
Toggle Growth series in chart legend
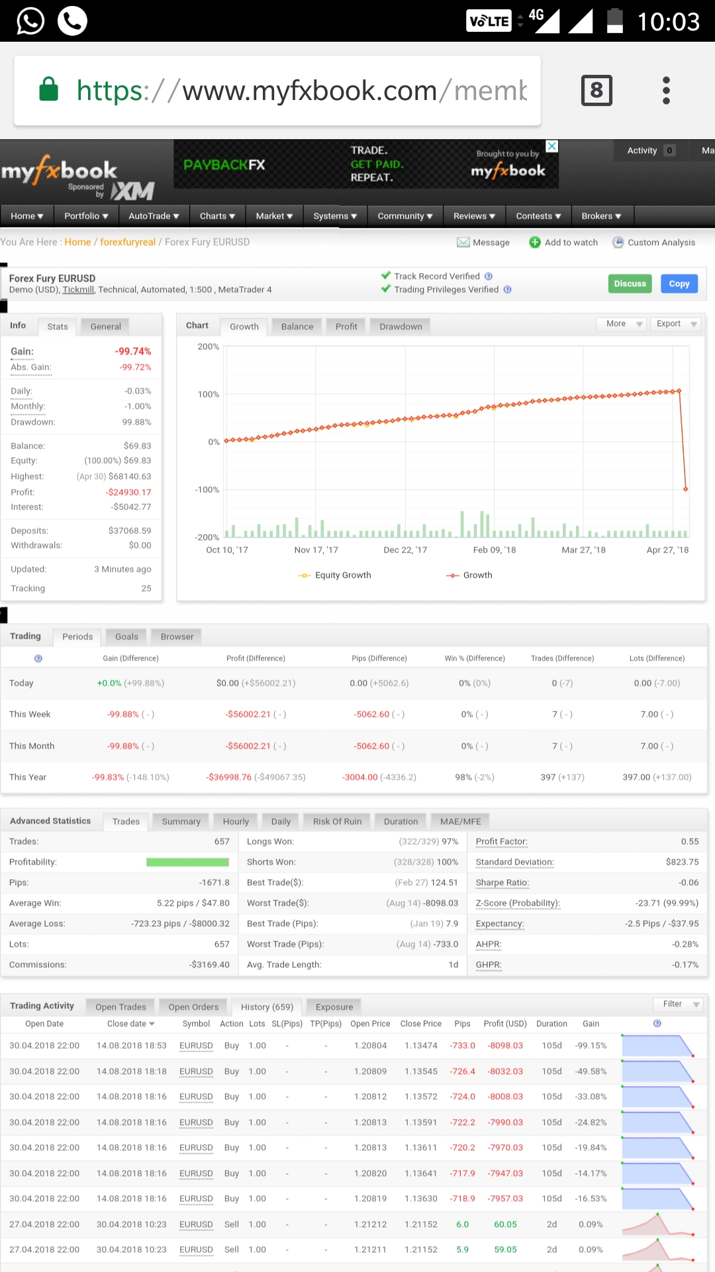(469, 575)
